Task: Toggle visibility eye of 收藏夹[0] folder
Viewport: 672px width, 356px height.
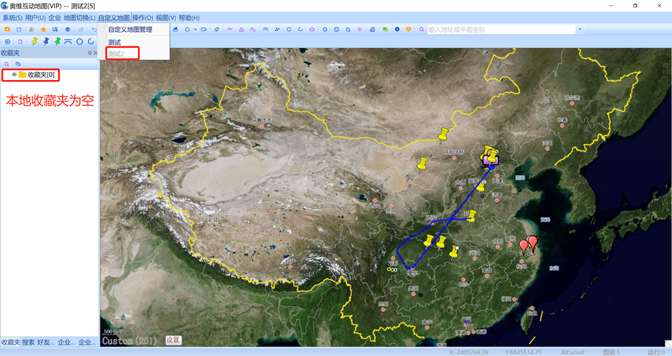Action: pyautogui.click(x=14, y=75)
